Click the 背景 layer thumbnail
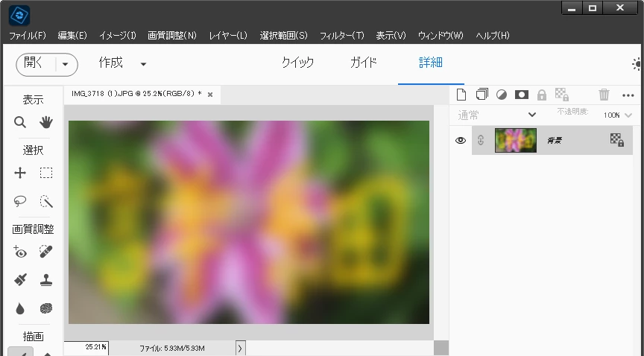Screen dimensions: 644x356 516,141
